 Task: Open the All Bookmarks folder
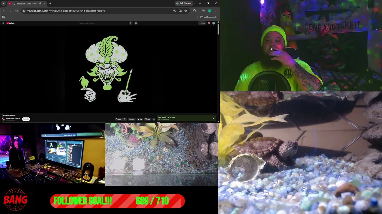pyautogui.click(x=209, y=17)
